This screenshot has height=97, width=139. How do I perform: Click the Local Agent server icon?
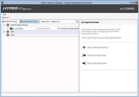(x=12, y=28)
